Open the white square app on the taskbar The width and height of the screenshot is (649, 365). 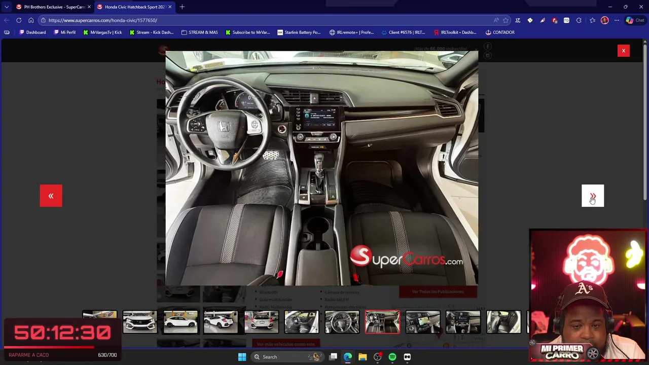pyautogui.click(x=407, y=357)
